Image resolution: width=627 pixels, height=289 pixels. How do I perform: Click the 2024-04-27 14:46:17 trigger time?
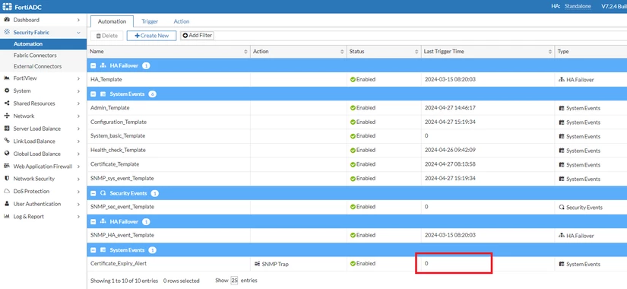[x=450, y=108]
